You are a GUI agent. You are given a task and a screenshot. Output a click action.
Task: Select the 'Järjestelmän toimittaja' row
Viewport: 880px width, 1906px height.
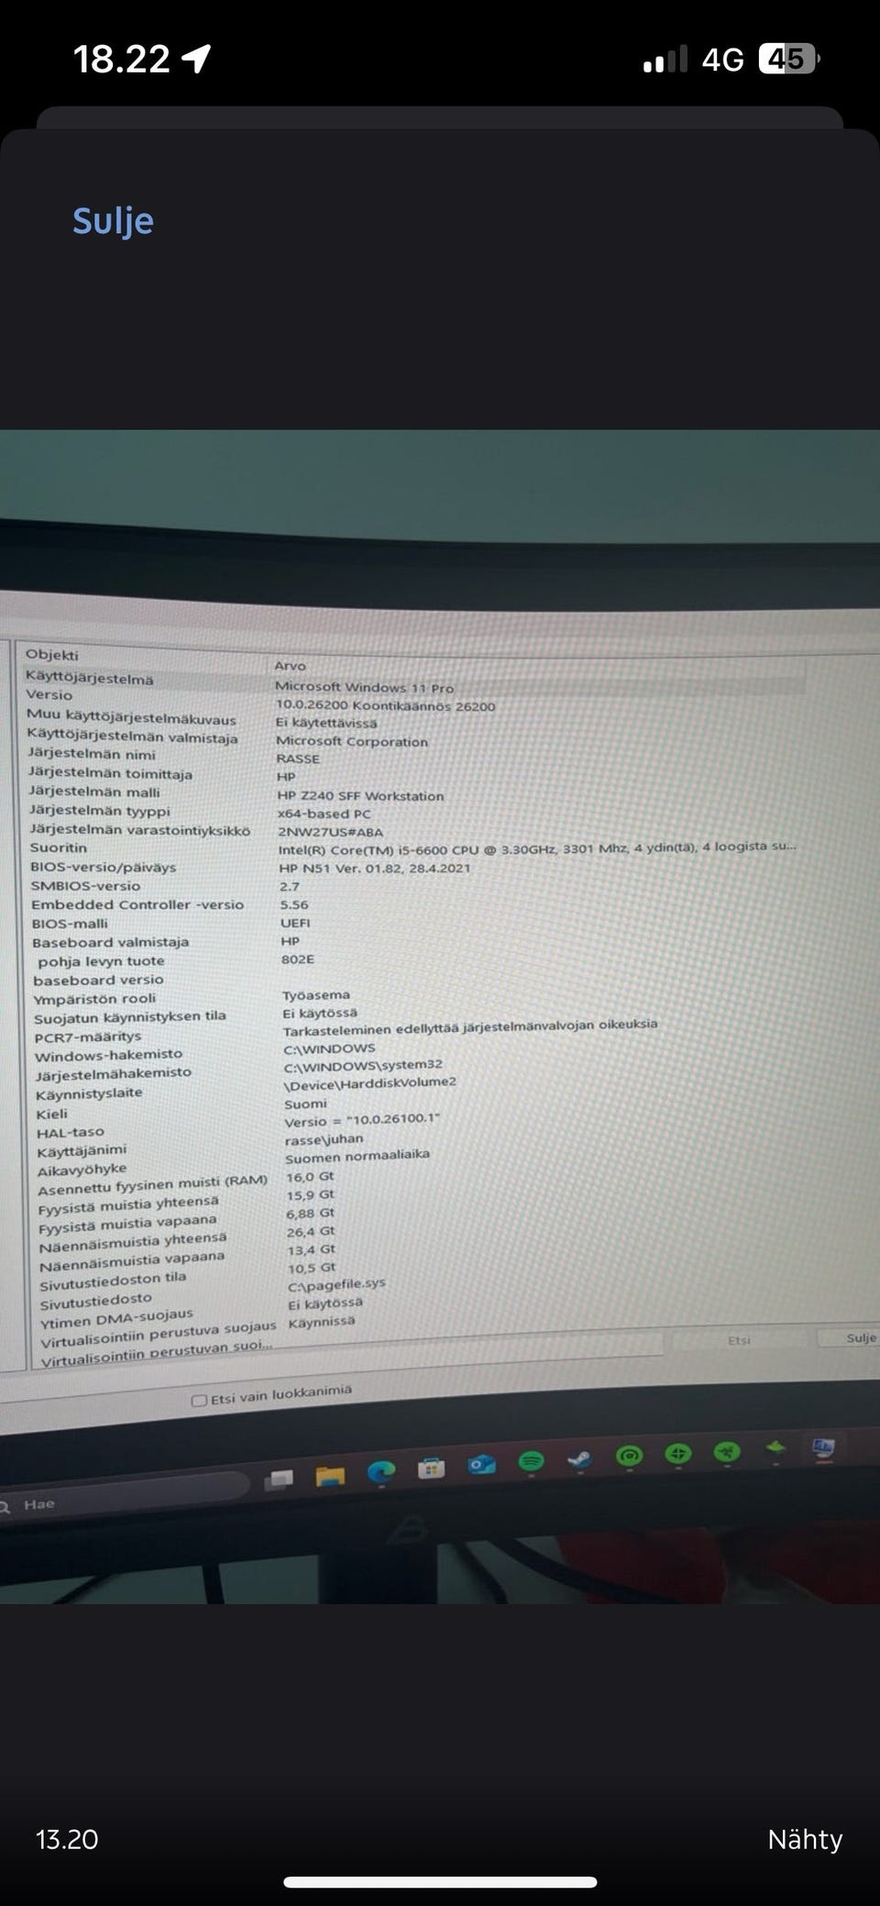click(x=110, y=772)
